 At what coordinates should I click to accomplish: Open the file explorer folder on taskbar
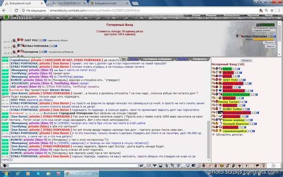pyautogui.click(x=49, y=174)
